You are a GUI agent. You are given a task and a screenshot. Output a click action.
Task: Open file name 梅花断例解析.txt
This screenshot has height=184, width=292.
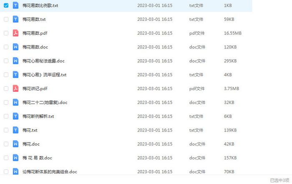point(38,116)
